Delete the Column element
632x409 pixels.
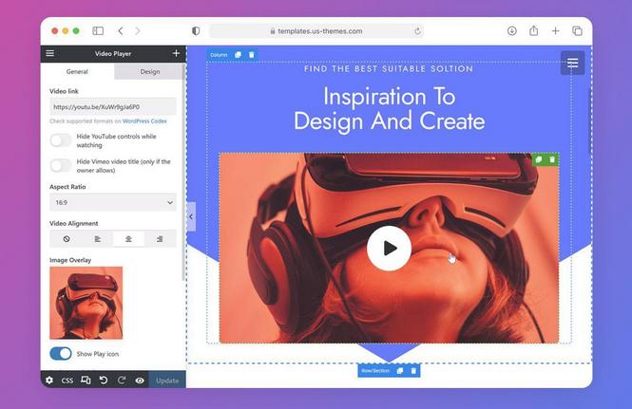(x=252, y=55)
